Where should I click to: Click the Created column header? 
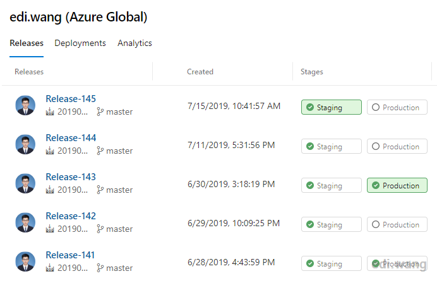(x=200, y=72)
